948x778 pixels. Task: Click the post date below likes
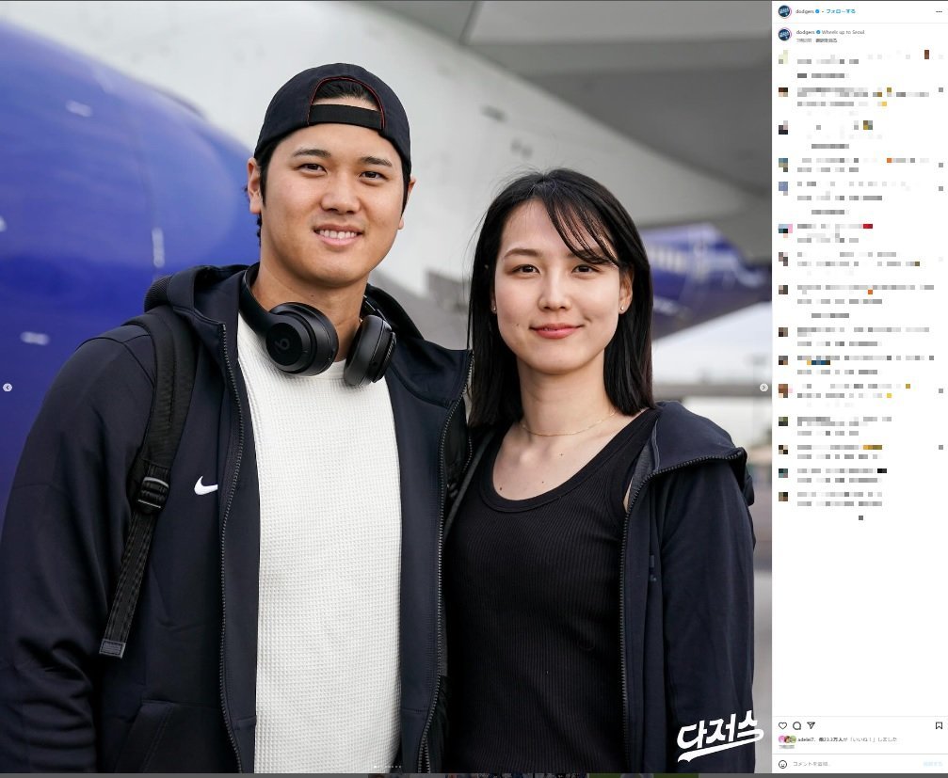786,747
